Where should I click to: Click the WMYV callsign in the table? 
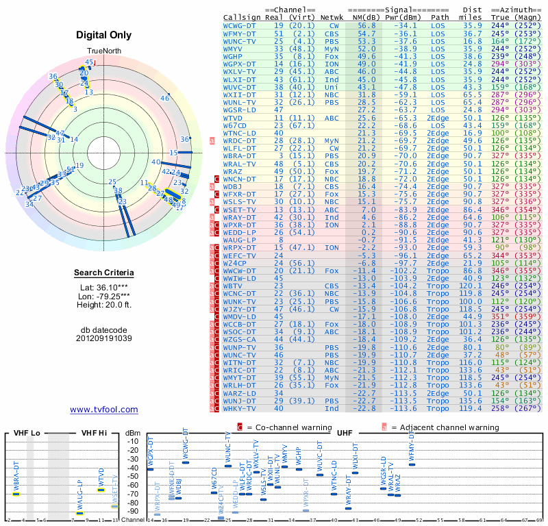click(x=233, y=49)
